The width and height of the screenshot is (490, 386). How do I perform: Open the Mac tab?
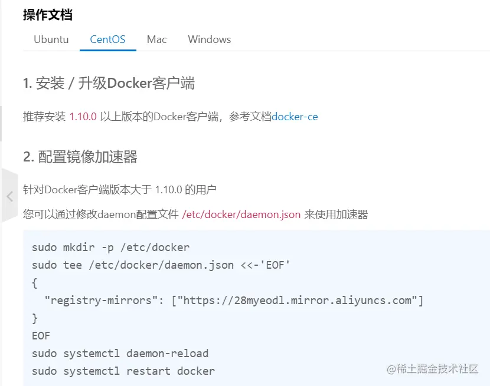(x=156, y=39)
